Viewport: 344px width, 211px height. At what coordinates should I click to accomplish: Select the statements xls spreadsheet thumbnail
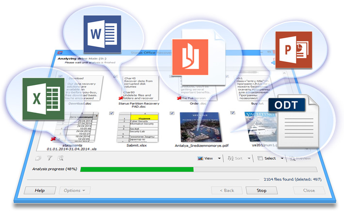tap(76, 127)
